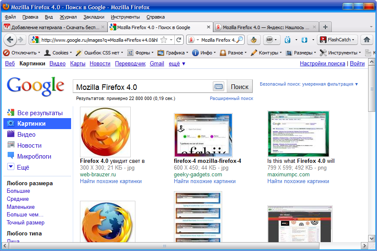Close the Добавление материала tab
Screen dimensions: 377x251
pyautogui.click(x=103, y=27)
